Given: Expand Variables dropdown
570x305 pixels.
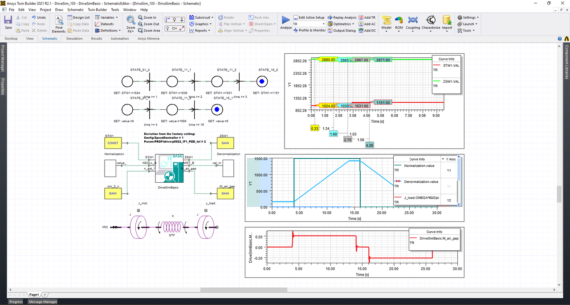Looking at the screenshot, I should pyautogui.click(x=107, y=17).
